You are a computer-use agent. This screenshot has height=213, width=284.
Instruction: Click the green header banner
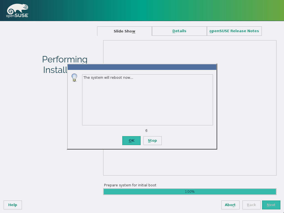point(166,11)
